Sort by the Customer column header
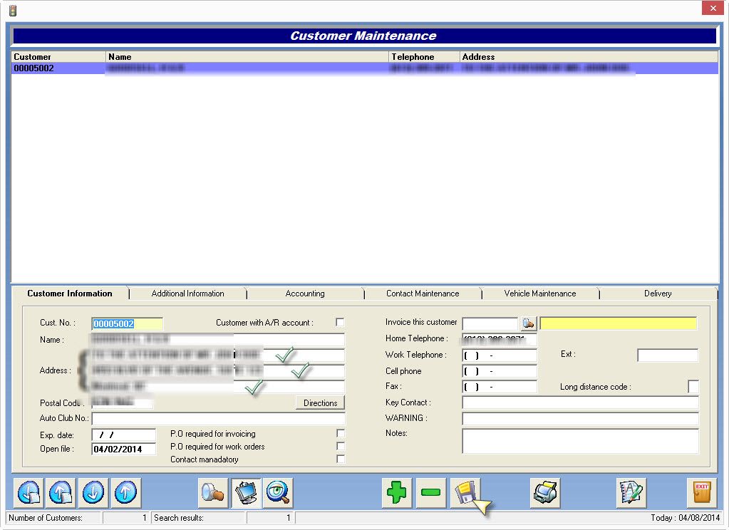This screenshot has height=530, width=729. [58, 57]
